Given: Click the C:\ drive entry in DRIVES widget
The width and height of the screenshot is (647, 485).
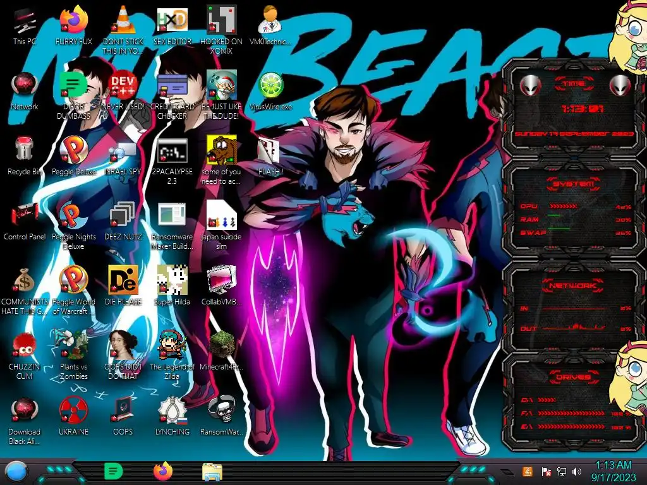Looking at the screenshot, I should coord(538,400).
